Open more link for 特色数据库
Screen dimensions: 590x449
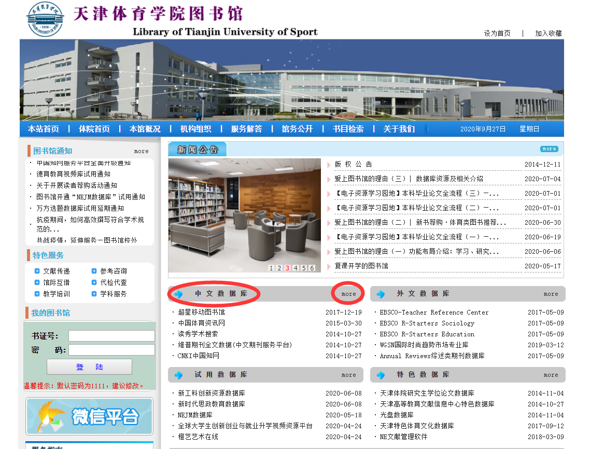[x=551, y=375]
